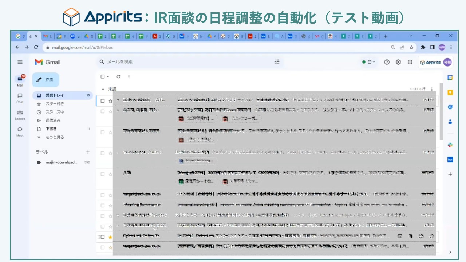The height and width of the screenshot is (262, 466).
Task: Open Chrome three-dot menu
Action: [x=451, y=47]
